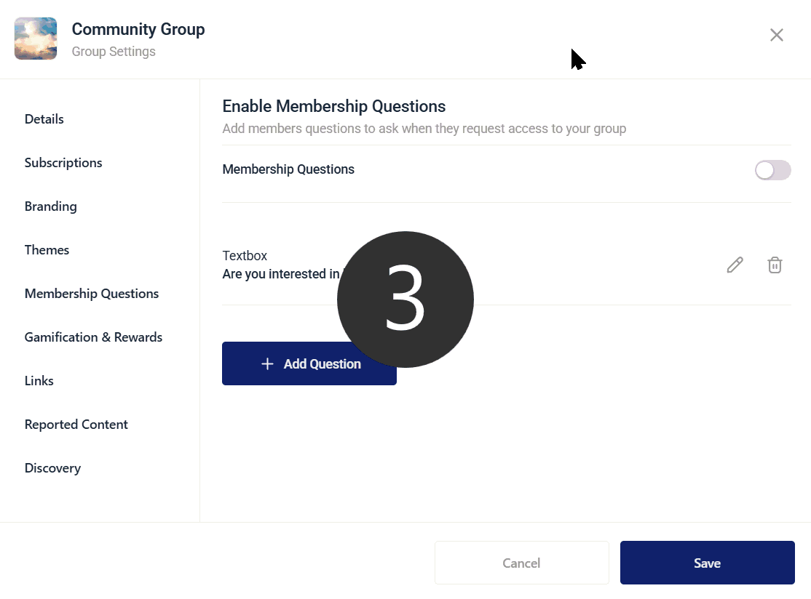Viewport: 811px width, 599px height.
Task: Open Gamification & Rewards settings
Action: coord(93,337)
